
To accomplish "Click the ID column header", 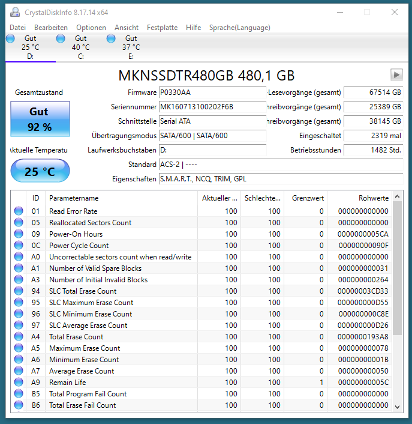I will tap(35, 198).
